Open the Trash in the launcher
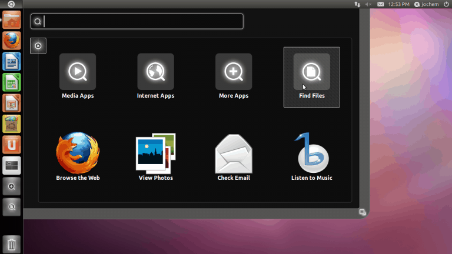Image resolution: width=452 pixels, height=254 pixels. tap(12, 244)
